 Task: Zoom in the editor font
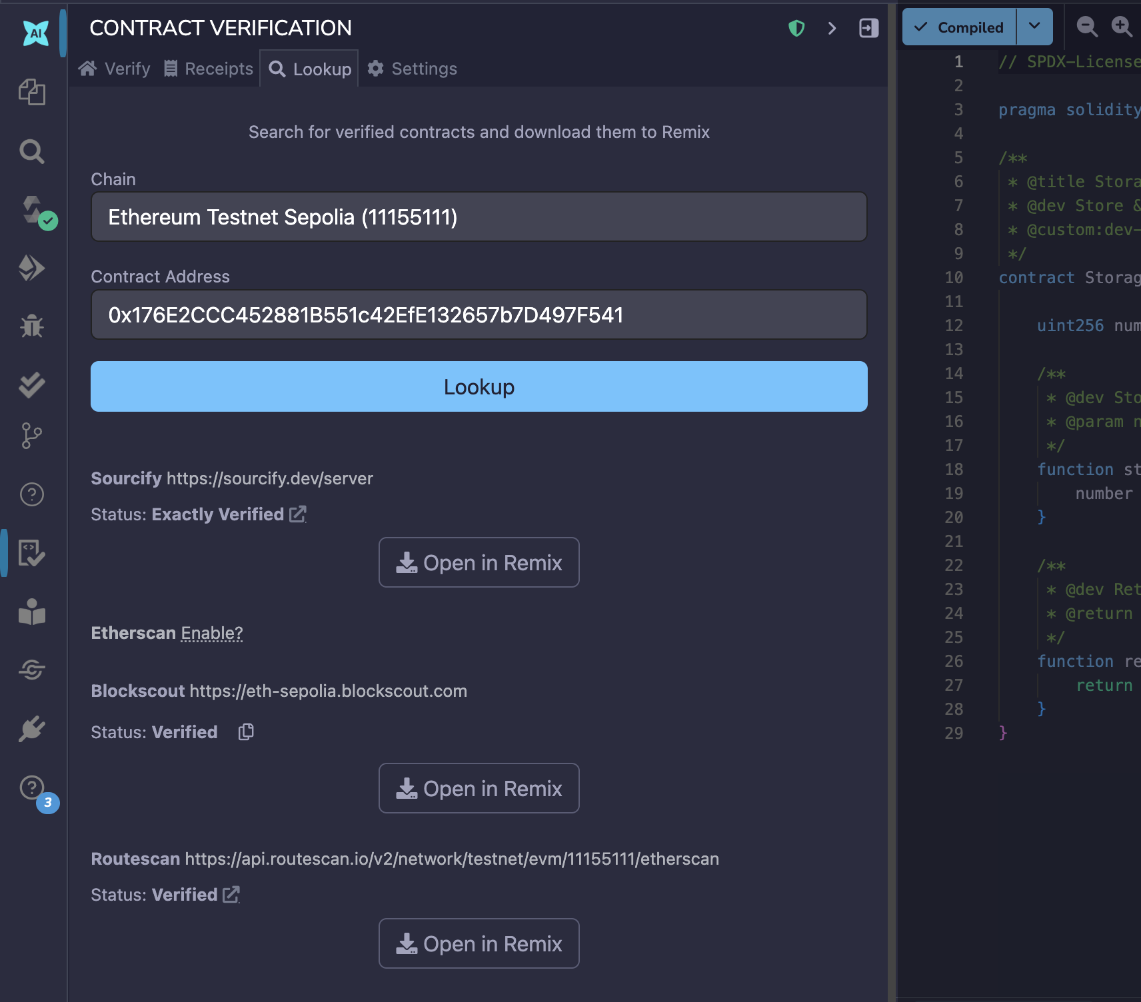pyautogui.click(x=1122, y=27)
